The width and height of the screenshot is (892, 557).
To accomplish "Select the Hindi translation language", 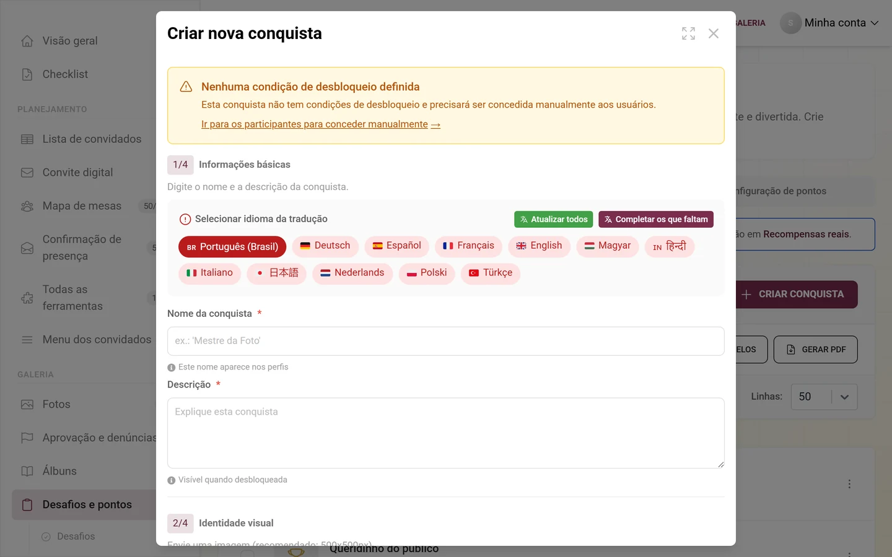I will pyautogui.click(x=670, y=246).
